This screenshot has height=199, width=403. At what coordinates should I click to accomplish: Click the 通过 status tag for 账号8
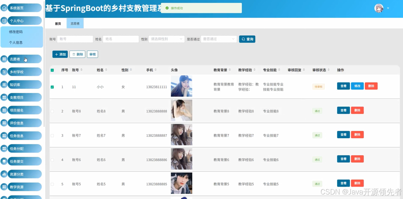tap(317, 111)
